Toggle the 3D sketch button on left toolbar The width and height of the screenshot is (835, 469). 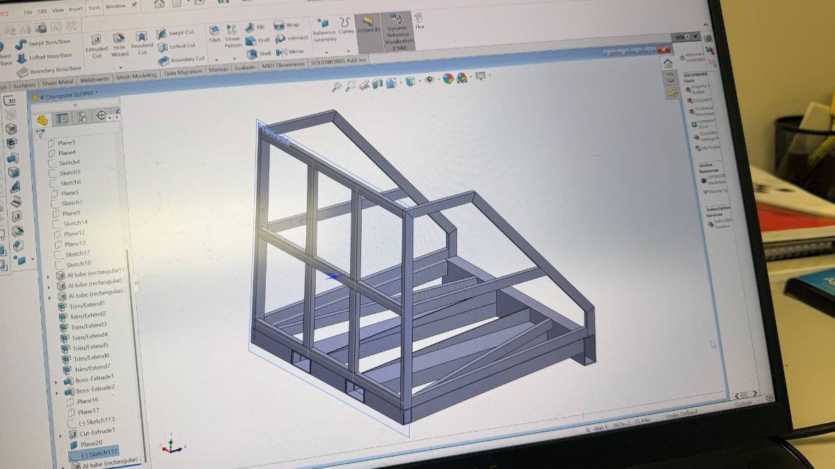[10, 99]
